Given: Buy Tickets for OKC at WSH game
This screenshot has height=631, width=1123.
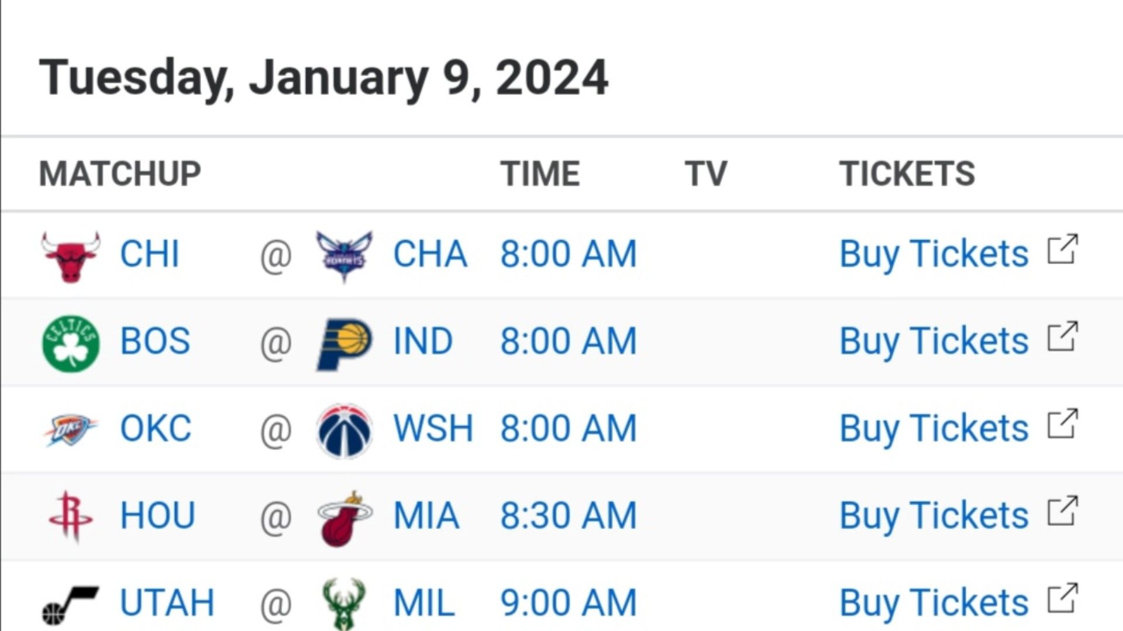Looking at the screenshot, I should pyautogui.click(x=933, y=429).
